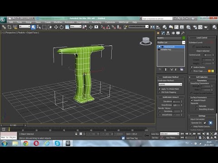Viewport: 218px width, 163px height.
Task: Click the Configure Modifier Sets icon
Action: [x=182, y=69]
